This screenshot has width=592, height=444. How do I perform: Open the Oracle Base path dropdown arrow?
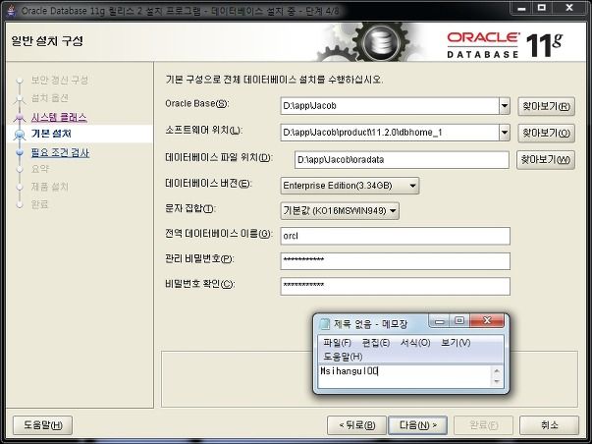[x=505, y=106]
